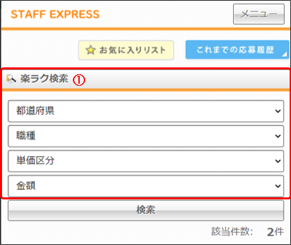Click the chevron of 単価区分 dropdown

[277, 161]
